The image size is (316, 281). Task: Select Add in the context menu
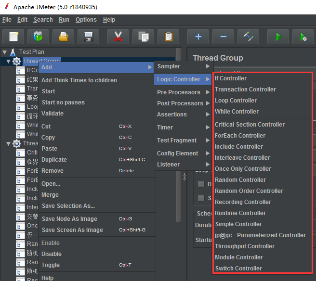click(96, 67)
